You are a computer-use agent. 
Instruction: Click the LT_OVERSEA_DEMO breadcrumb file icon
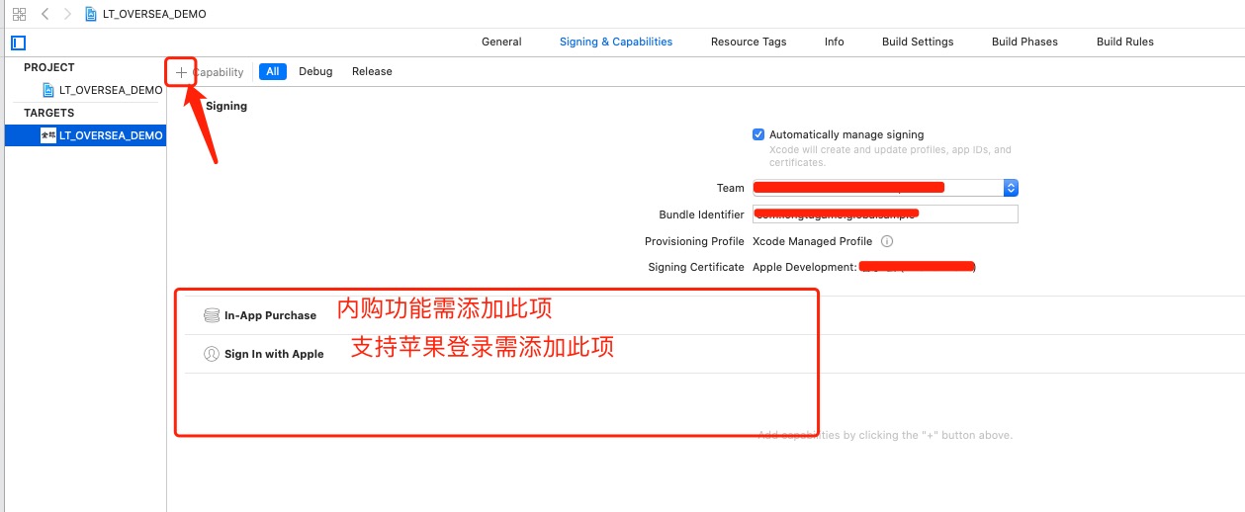(92, 14)
